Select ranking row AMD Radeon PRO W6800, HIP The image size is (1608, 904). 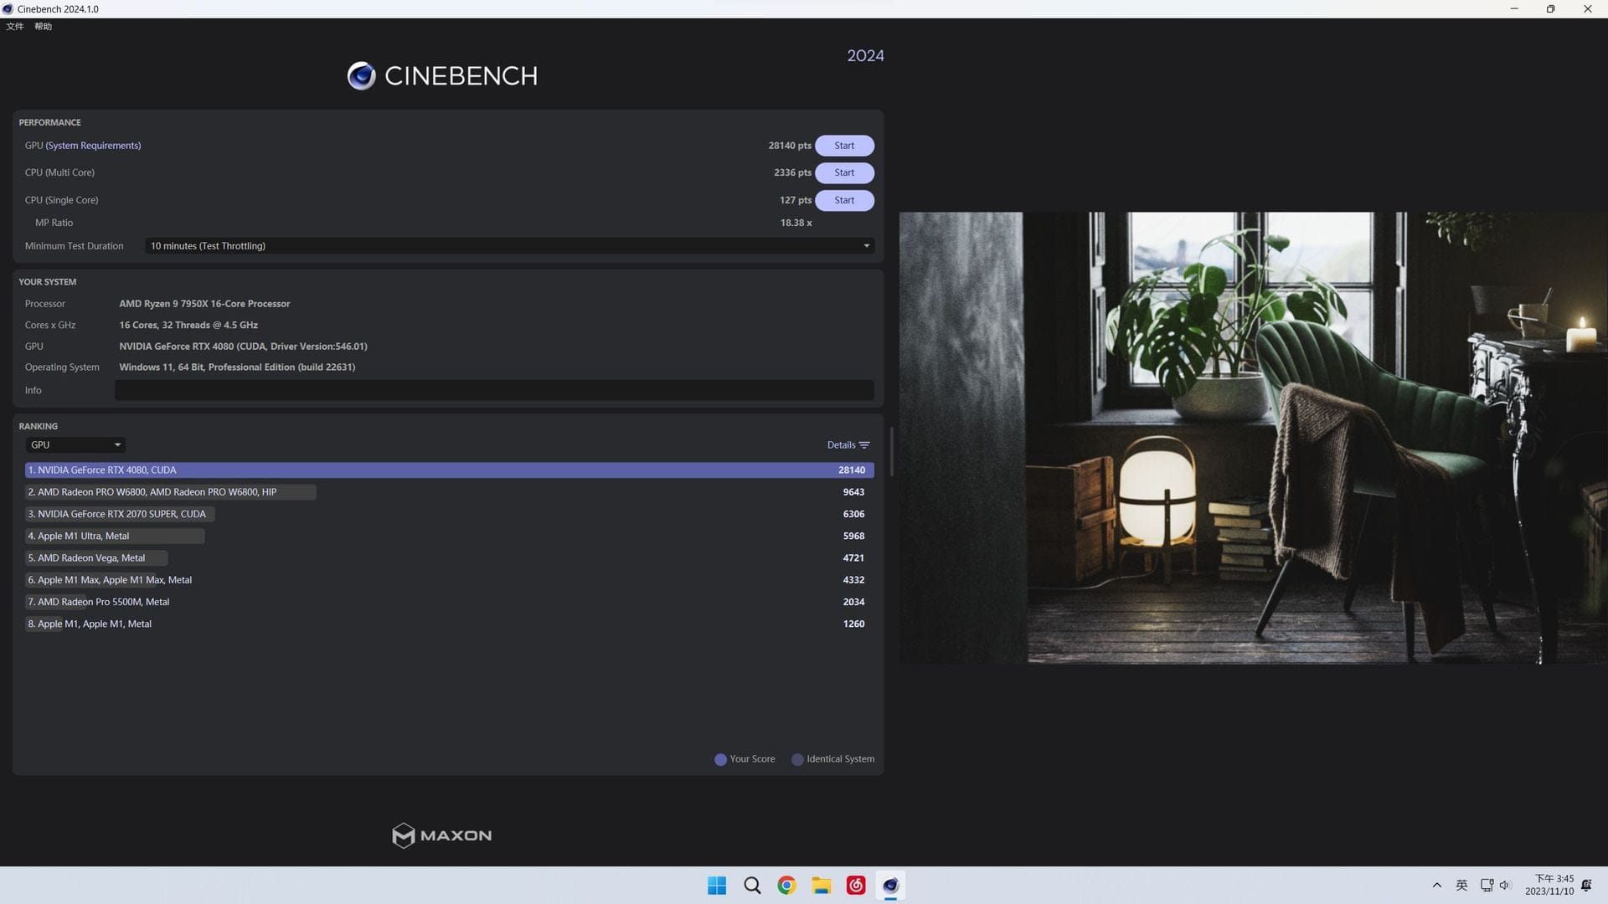pyautogui.click(x=449, y=492)
